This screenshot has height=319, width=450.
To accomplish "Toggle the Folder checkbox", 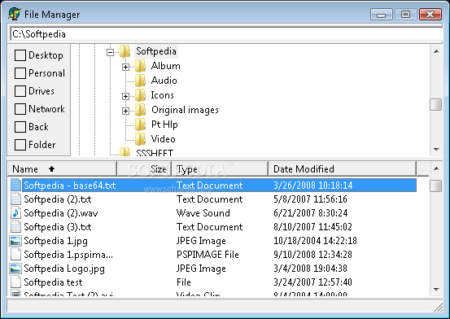I will point(20,145).
